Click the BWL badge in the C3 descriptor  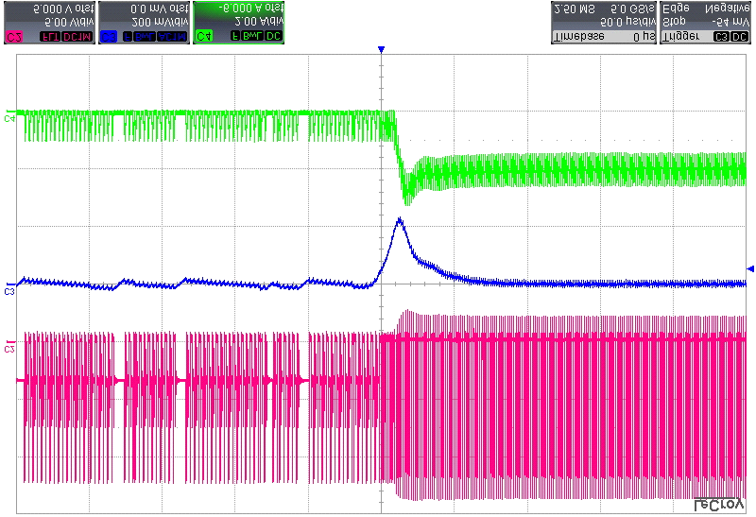click(x=143, y=36)
